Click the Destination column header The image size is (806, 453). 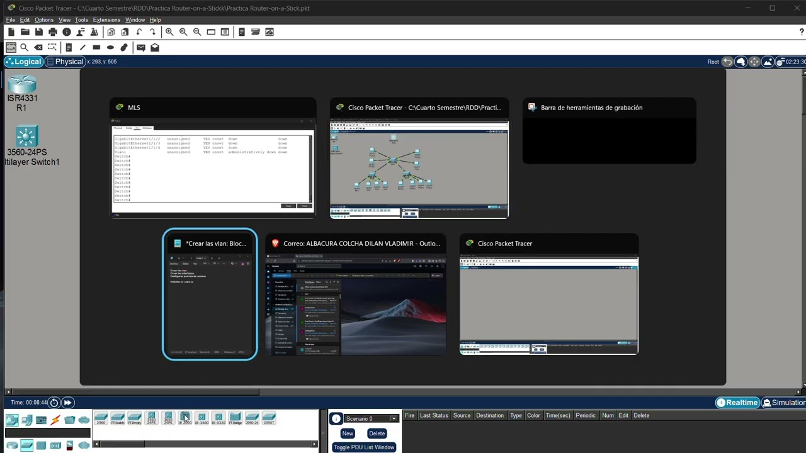tap(490, 415)
